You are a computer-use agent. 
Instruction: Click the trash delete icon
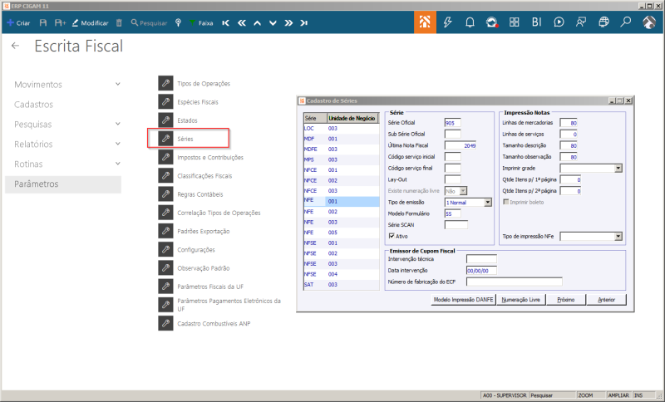pos(119,23)
